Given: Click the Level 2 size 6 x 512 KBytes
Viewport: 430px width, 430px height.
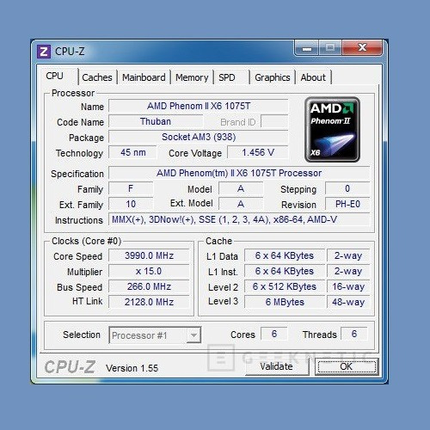Looking at the screenshot, I should [x=285, y=286].
